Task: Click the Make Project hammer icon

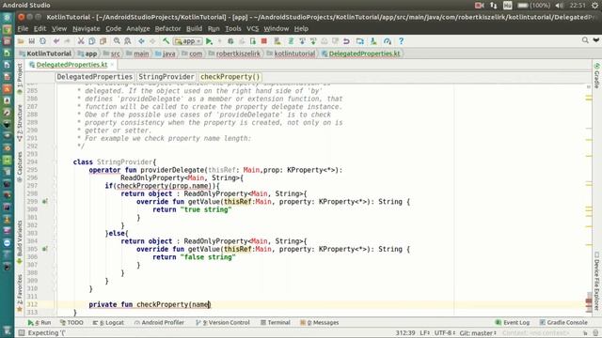Action: [x=166, y=41]
